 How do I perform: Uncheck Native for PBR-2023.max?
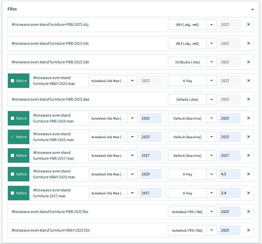pos(13,137)
